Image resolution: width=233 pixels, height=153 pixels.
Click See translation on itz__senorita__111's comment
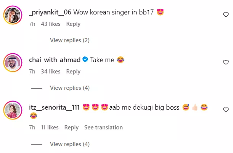click(103, 127)
